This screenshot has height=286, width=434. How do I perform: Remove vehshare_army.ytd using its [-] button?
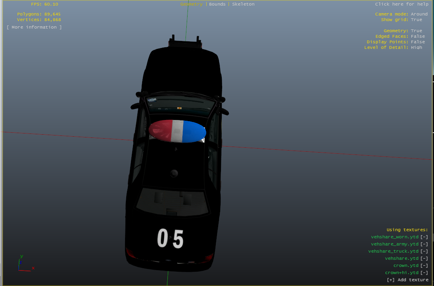(x=424, y=244)
